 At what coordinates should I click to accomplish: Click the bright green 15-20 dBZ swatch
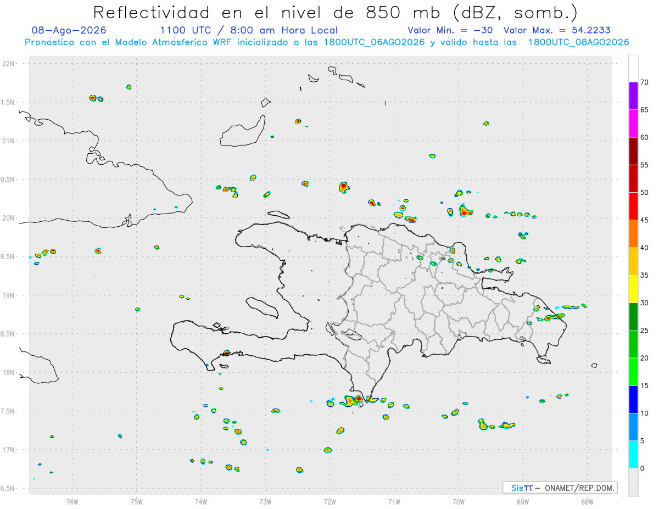[x=633, y=372]
